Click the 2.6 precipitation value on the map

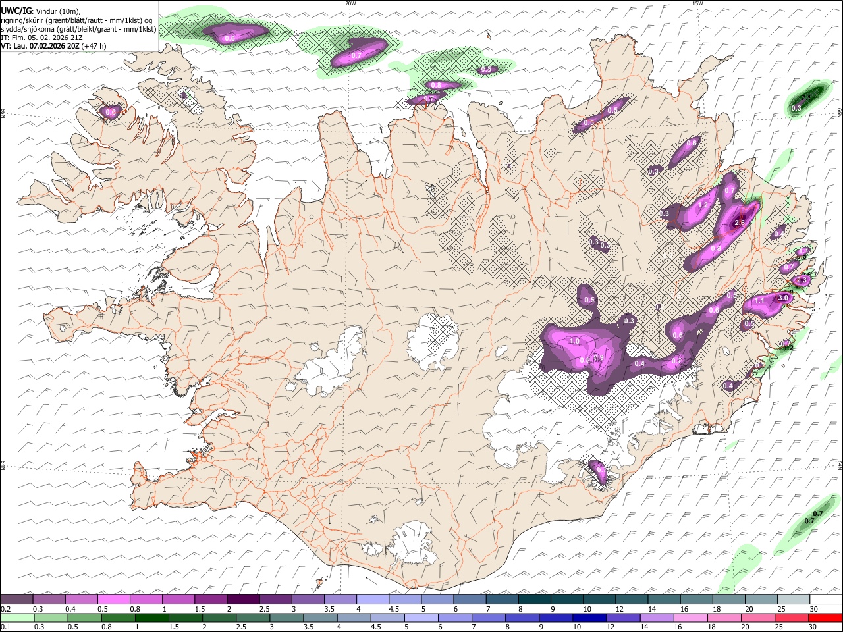pos(739,223)
